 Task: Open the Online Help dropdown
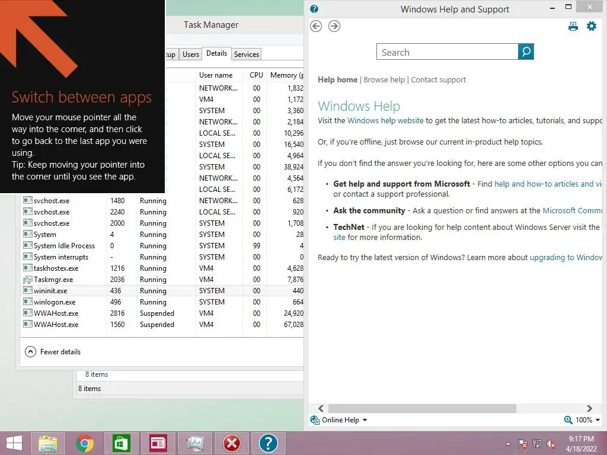pos(365,420)
